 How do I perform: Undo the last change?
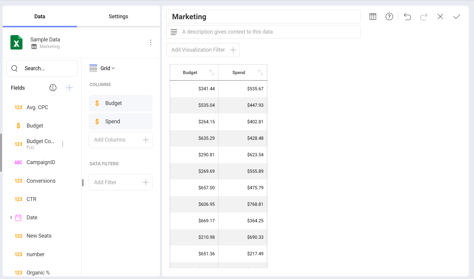pos(407,16)
